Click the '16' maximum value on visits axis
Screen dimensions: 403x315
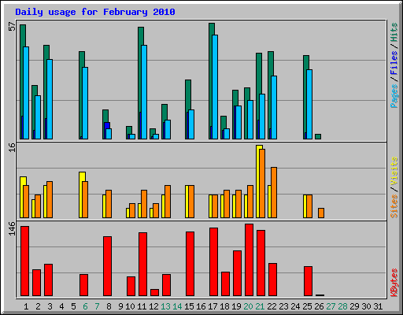pos(12,147)
